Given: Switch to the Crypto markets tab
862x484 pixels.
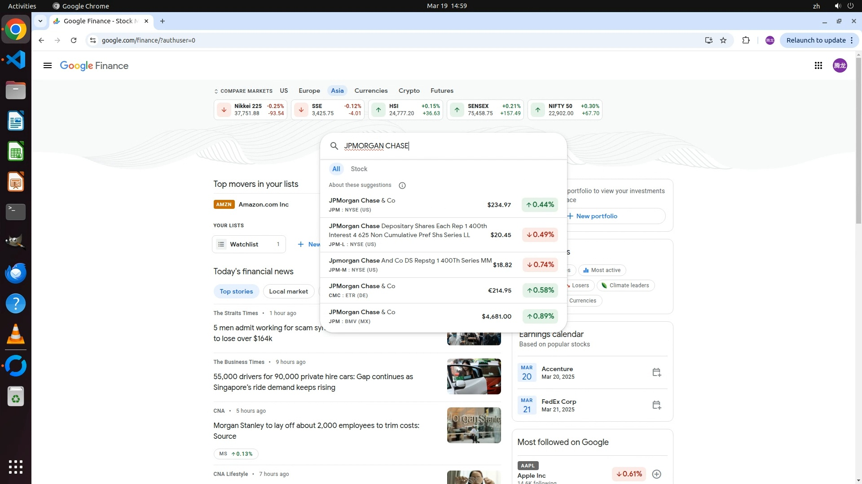Looking at the screenshot, I should coord(409,91).
